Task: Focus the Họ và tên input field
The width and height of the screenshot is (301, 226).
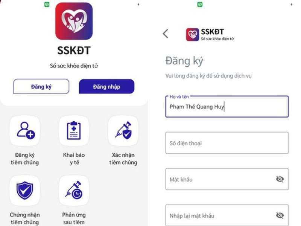Action: point(227,107)
